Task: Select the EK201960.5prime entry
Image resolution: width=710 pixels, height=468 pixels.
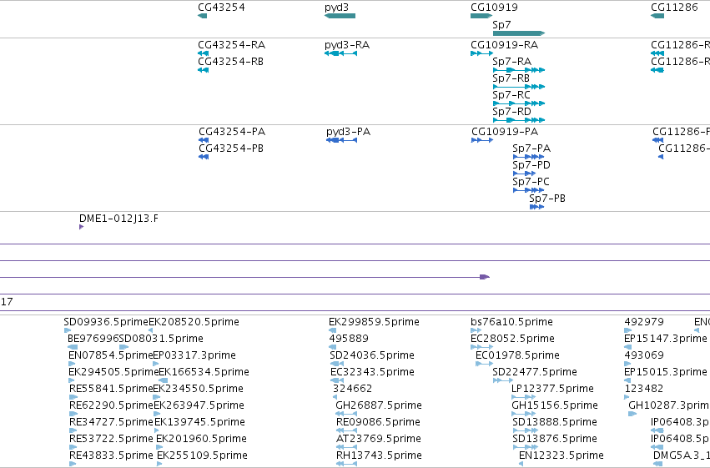Action: tap(201, 440)
